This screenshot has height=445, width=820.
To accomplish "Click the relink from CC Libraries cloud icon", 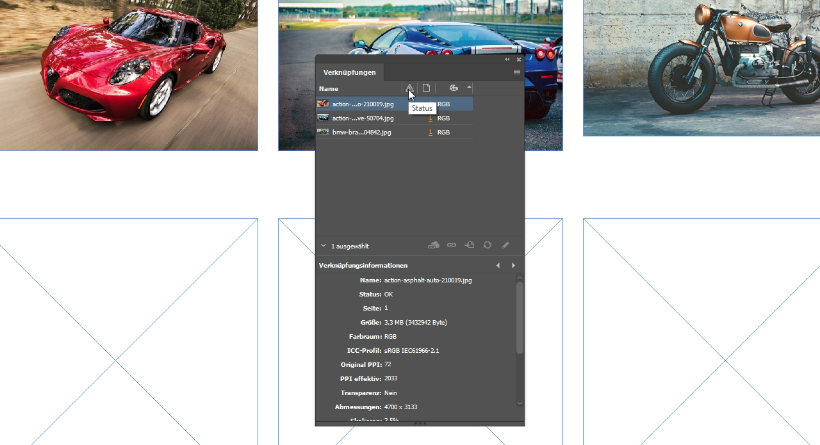I will click(434, 245).
